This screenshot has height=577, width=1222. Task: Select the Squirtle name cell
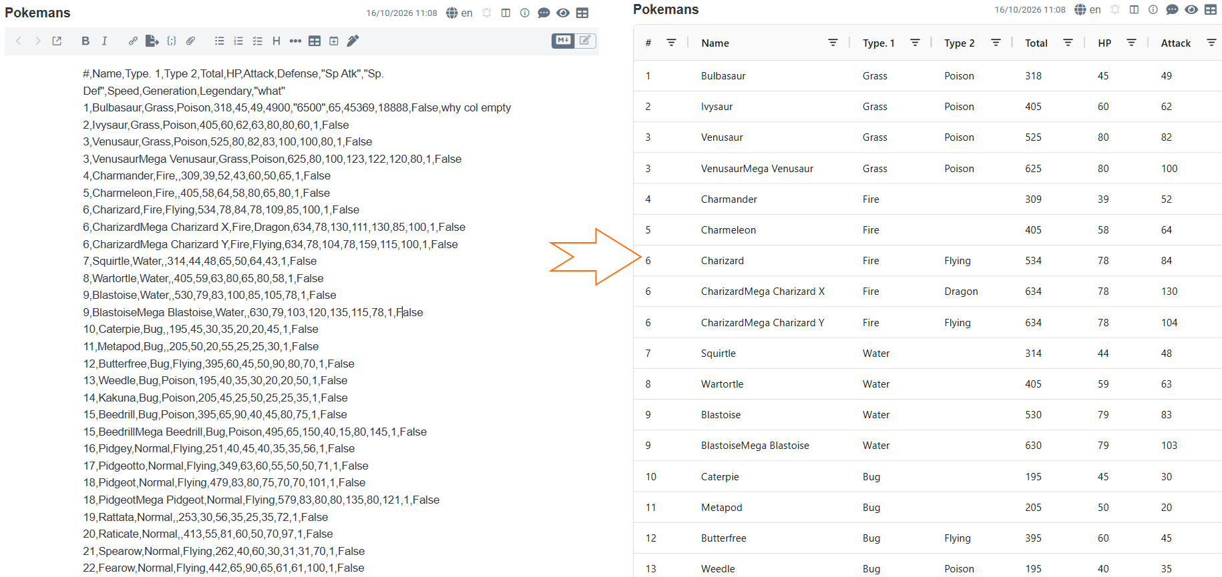tap(719, 354)
